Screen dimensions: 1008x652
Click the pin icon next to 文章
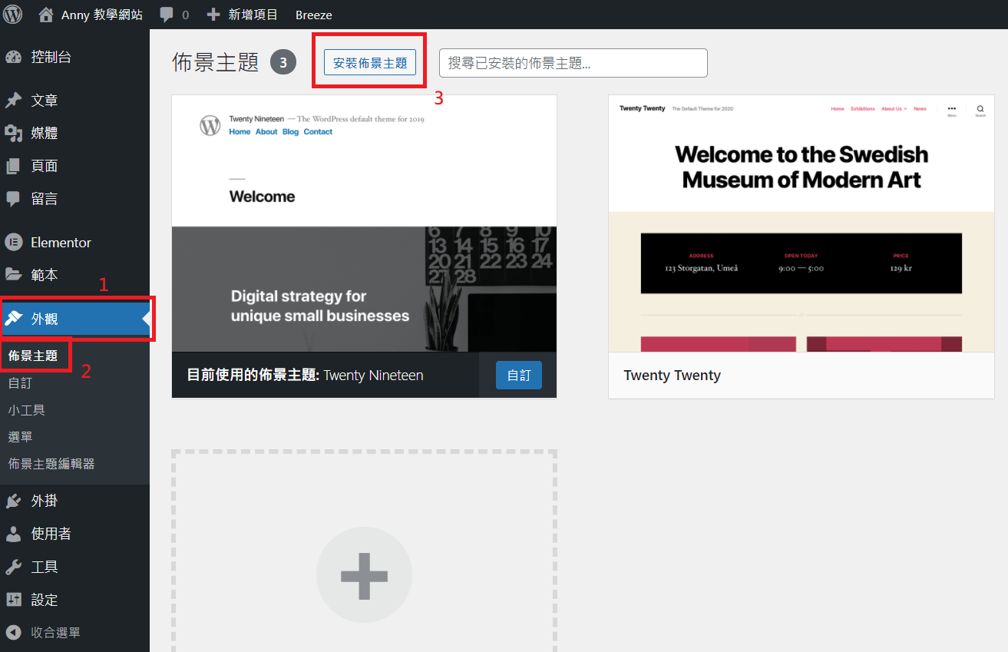coord(13,101)
